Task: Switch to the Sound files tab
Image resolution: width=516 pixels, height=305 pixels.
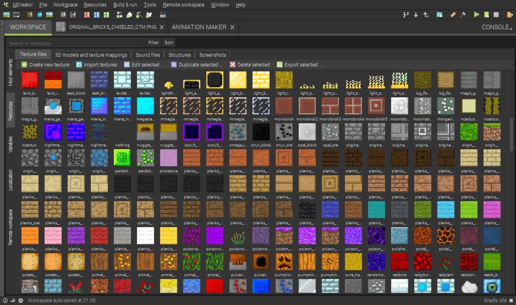Action: [x=148, y=55]
